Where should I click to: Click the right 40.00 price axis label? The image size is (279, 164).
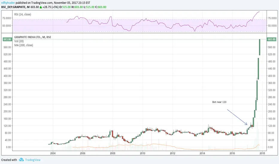click(271, 140)
